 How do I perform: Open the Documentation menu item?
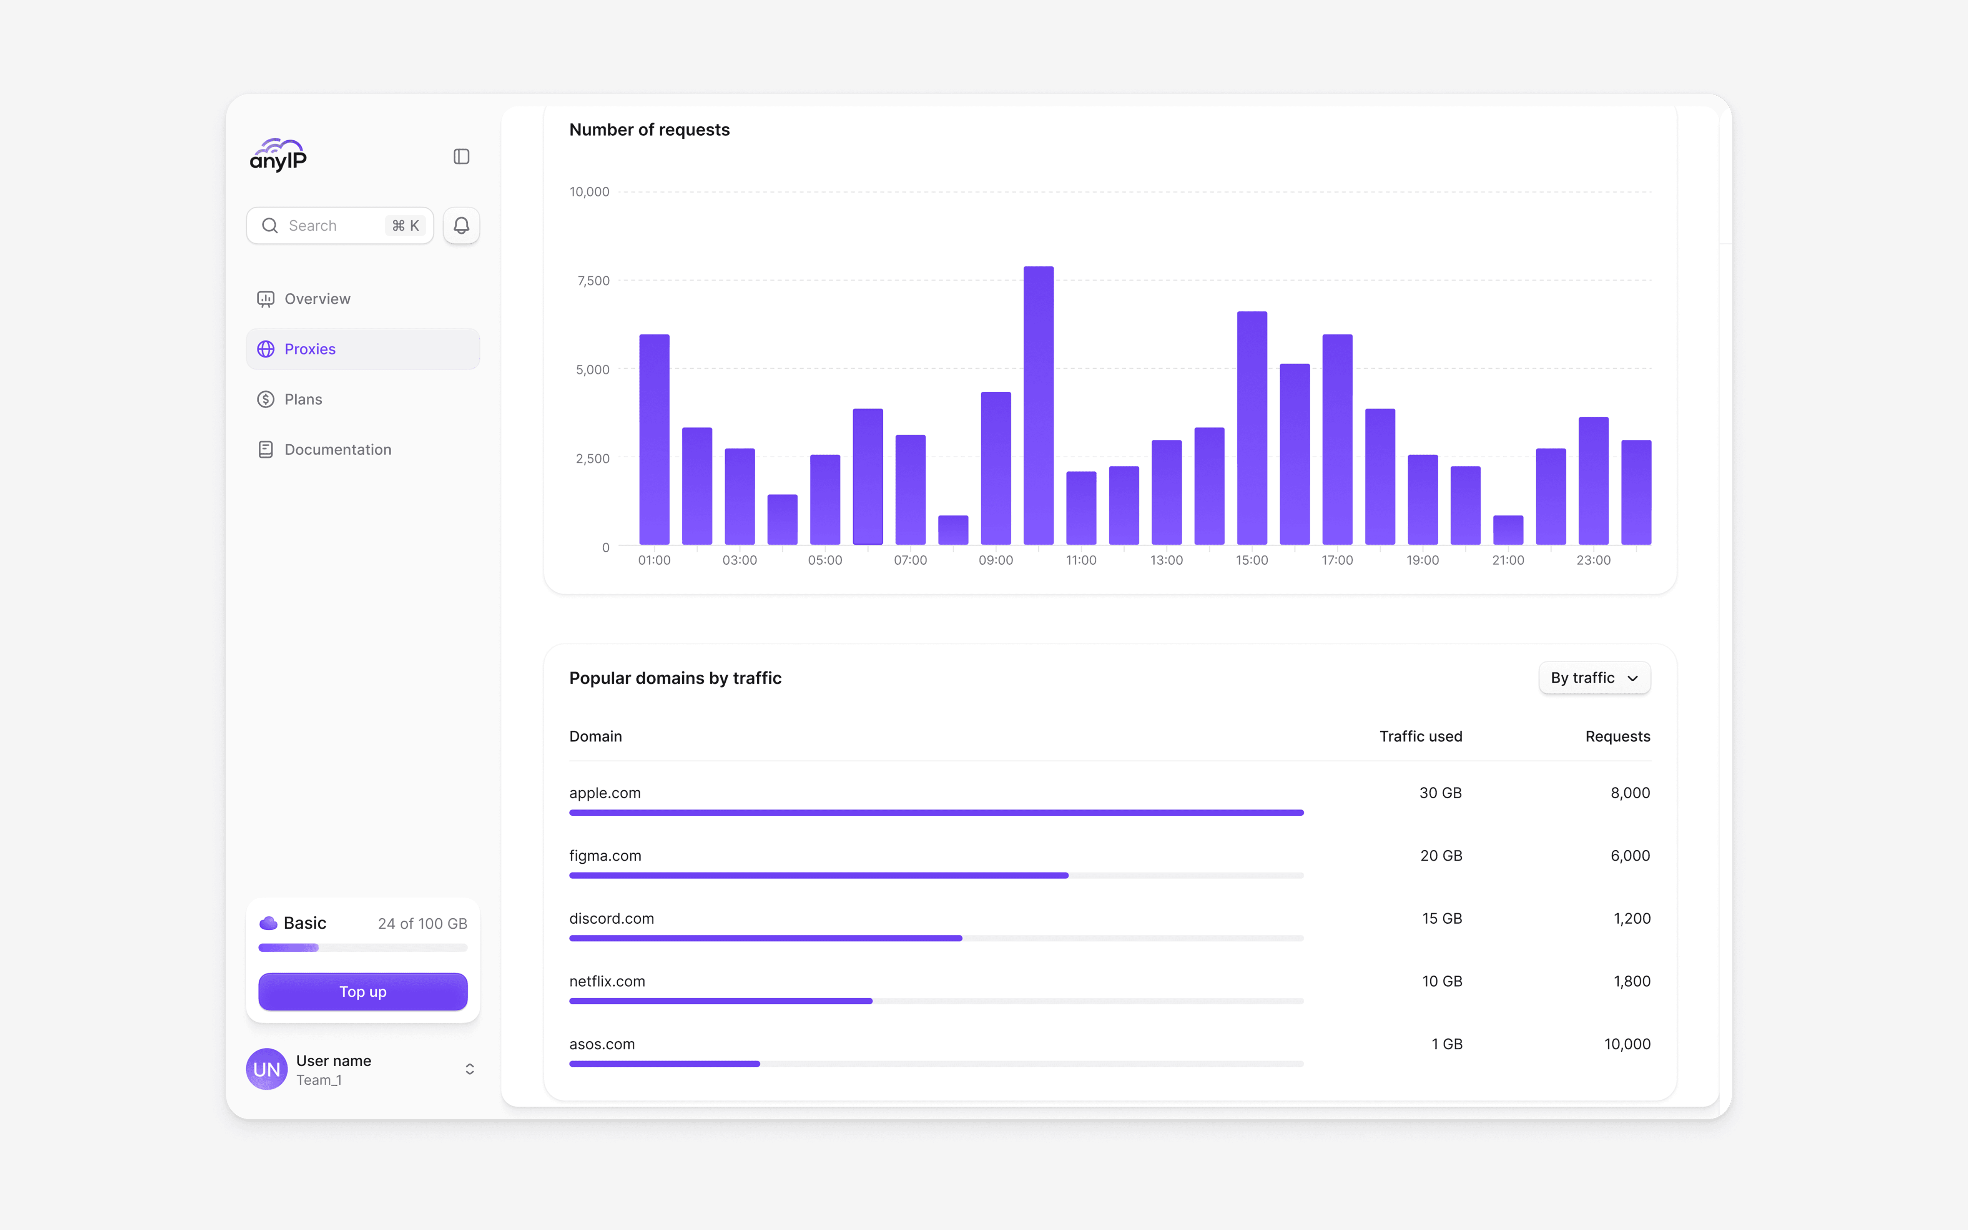coord(337,450)
